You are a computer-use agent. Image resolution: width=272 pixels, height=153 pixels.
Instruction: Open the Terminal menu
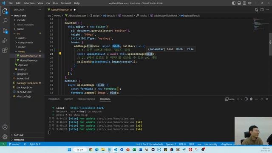click(x=66, y=3)
